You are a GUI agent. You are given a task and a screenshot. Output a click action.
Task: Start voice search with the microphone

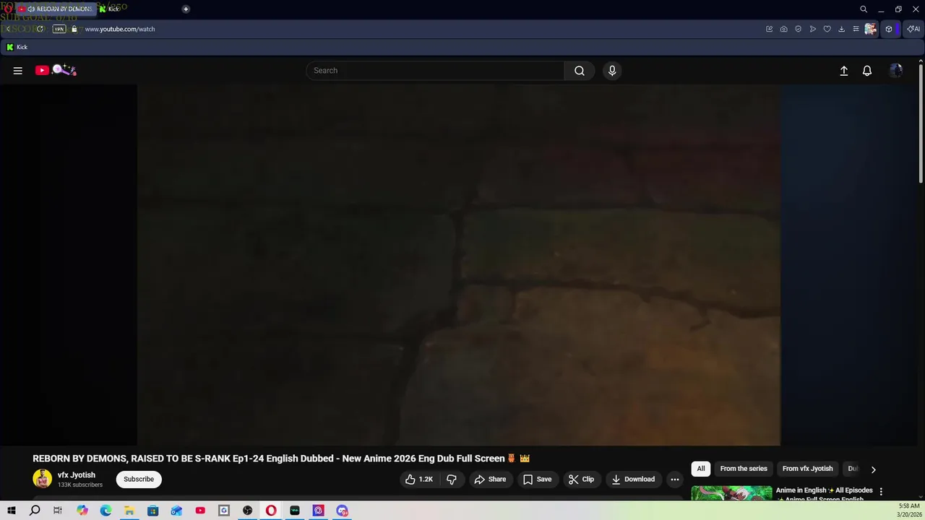(x=612, y=71)
